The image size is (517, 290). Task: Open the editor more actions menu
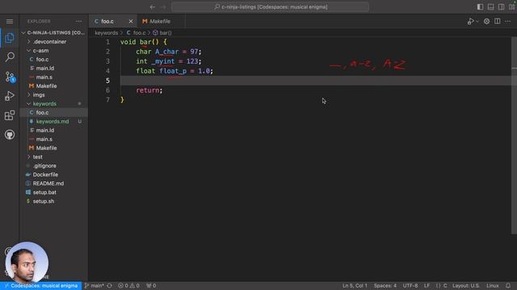click(x=508, y=22)
